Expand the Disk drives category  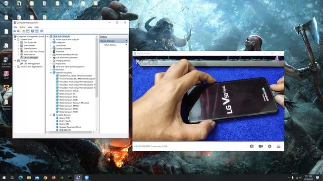51,46
